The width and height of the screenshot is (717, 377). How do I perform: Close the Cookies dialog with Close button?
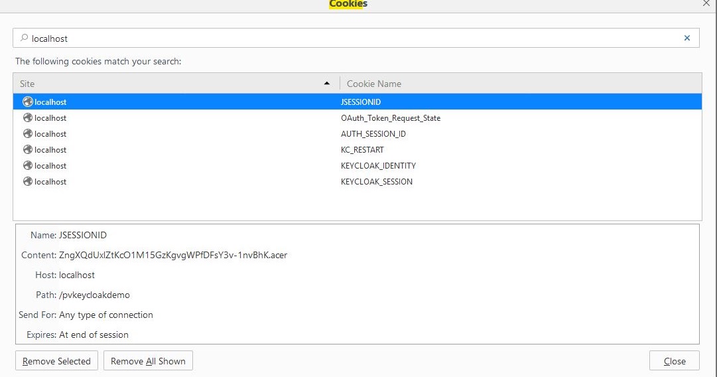pyautogui.click(x=675, y=361)
